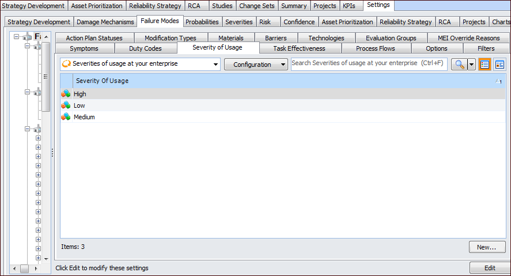Open the Modification Types tab

(171, 38)
